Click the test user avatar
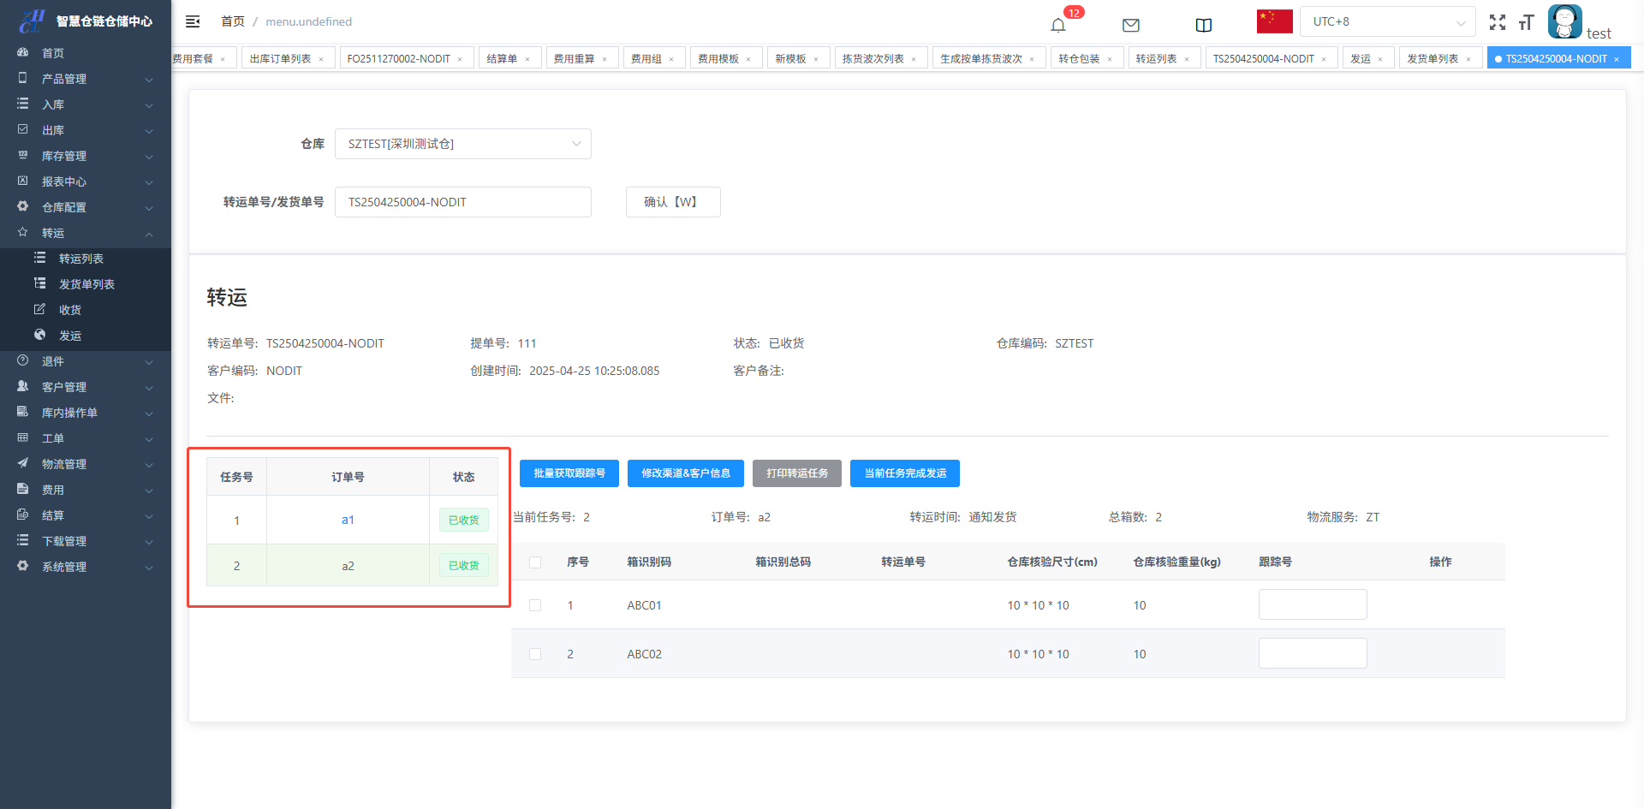Image resolution: width=1644 pixels, height=809 pixels. [1564, 21]
